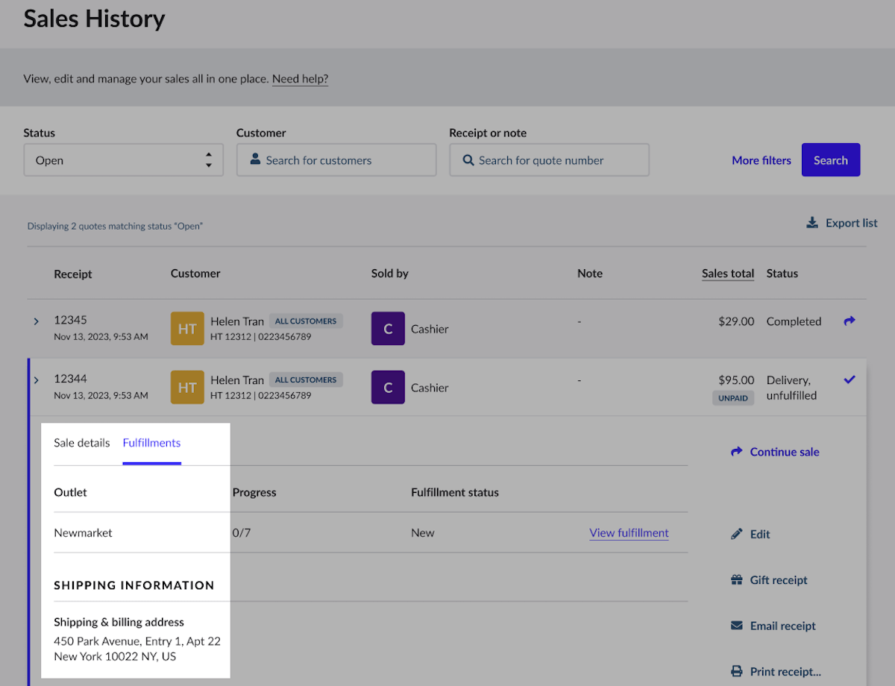Click Print receipt action

(x=776, y=672)
